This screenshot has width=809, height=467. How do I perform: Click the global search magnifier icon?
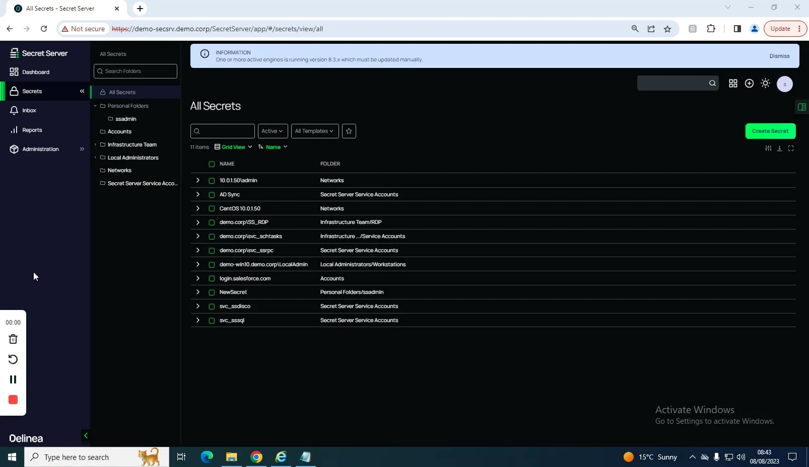coord(712,83)
